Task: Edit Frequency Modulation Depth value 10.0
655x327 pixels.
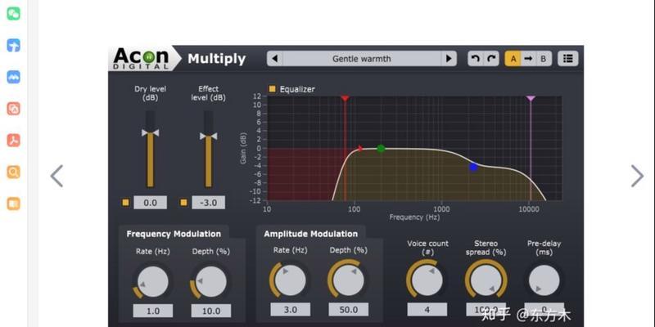Action: (211, 311)
